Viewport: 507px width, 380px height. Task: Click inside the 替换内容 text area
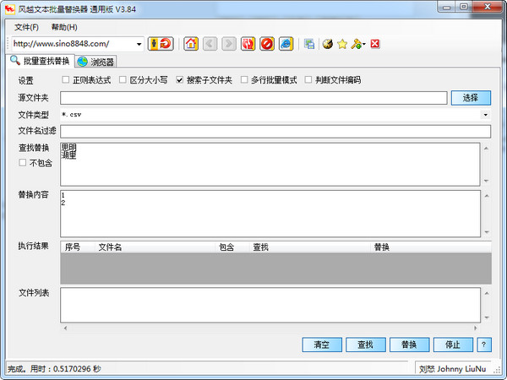coord(270,214)
